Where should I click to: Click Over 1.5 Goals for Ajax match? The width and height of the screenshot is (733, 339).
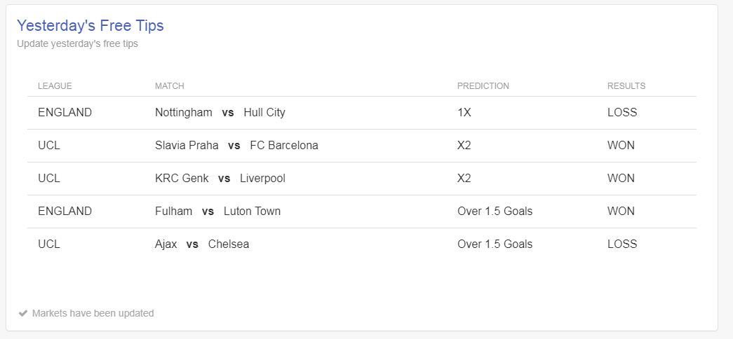tap(495, 244)
